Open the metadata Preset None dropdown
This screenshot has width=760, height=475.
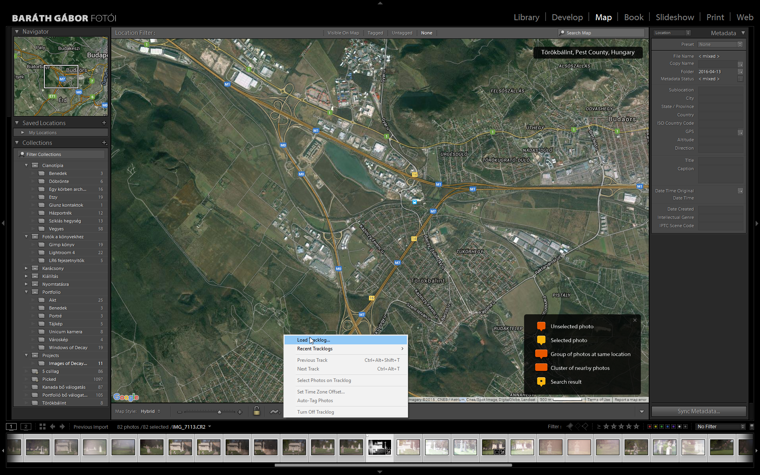click(720, 44)
